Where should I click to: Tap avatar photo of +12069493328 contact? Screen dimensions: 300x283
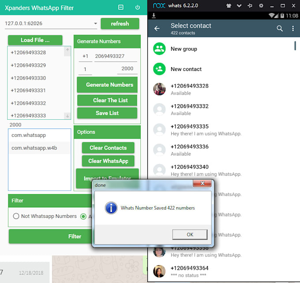pos(159,89)
